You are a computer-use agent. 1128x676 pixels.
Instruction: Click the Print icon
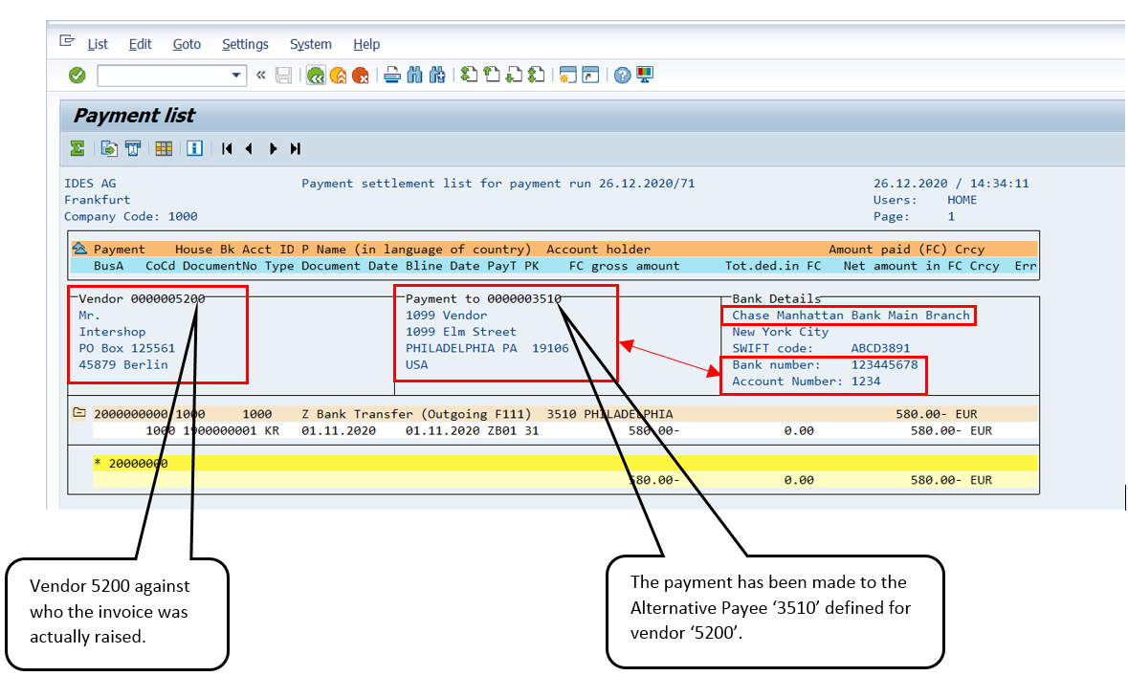[391, 75]
